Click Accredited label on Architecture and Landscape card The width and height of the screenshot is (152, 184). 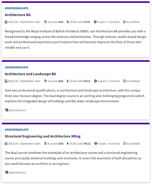point(133,81)
